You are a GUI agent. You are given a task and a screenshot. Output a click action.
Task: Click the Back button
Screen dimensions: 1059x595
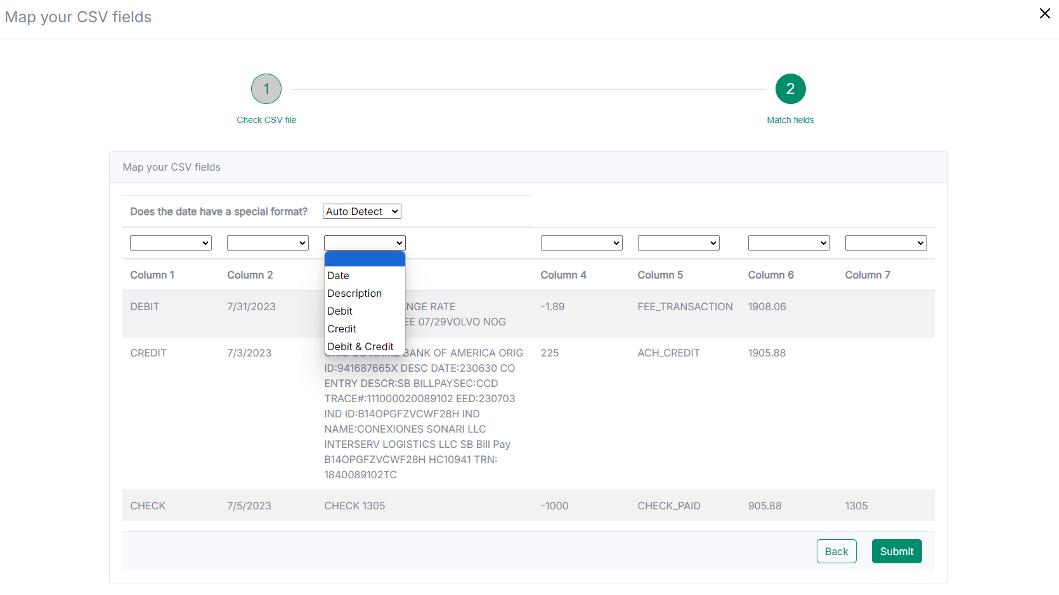tap(836, 551)
